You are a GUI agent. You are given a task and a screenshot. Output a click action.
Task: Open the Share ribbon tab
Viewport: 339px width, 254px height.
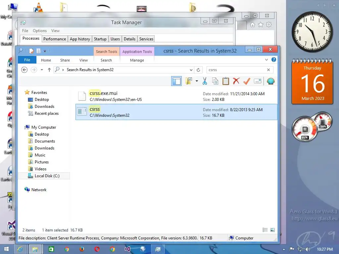tap(65, 60)
